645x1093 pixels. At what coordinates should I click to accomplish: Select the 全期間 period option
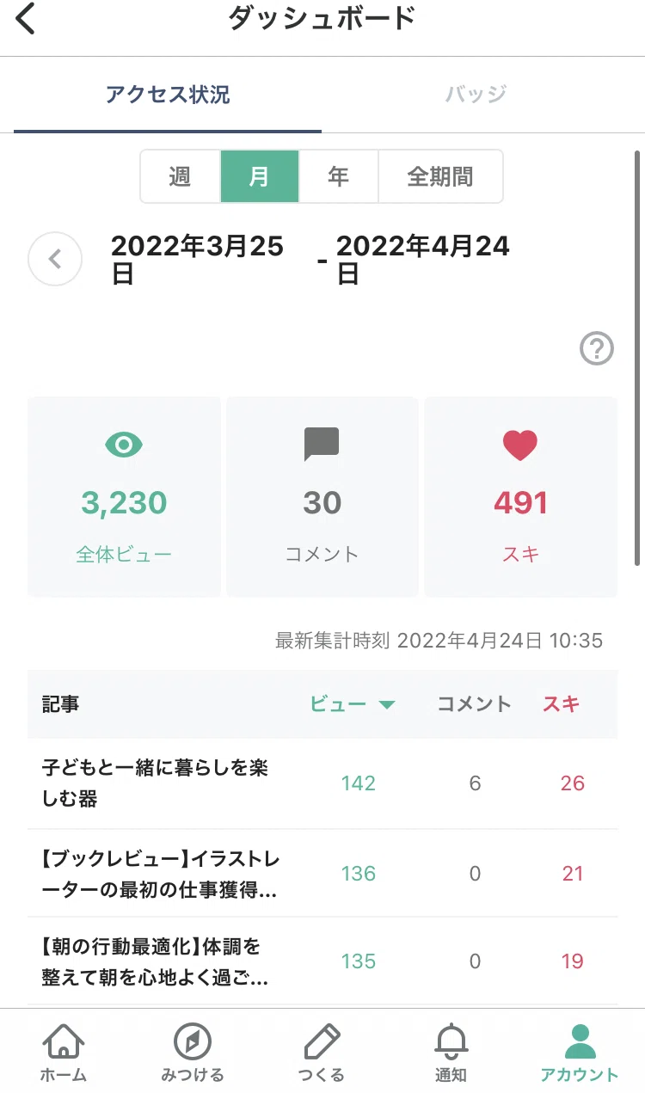(440, 176)
